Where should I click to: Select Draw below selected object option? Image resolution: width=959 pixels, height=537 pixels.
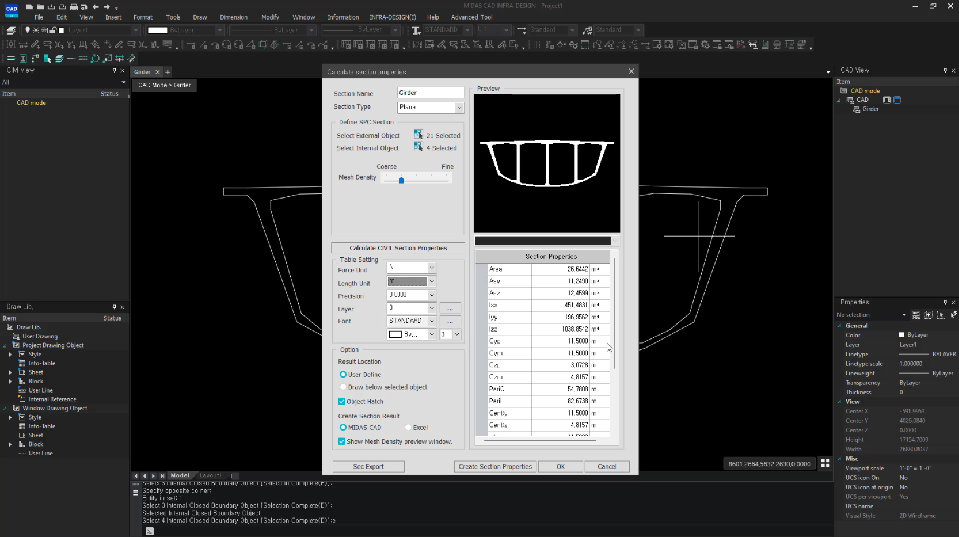point(343,387)
